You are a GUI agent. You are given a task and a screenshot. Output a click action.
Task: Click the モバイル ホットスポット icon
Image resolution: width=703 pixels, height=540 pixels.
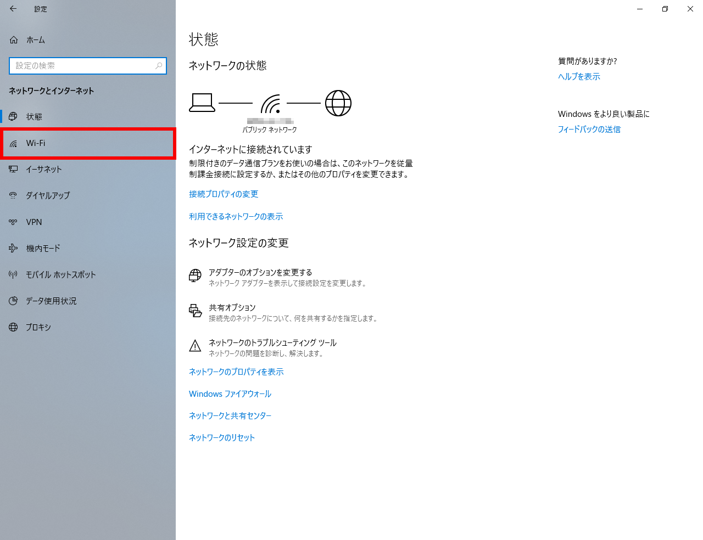pyautogui.click(x=13, y=274)
